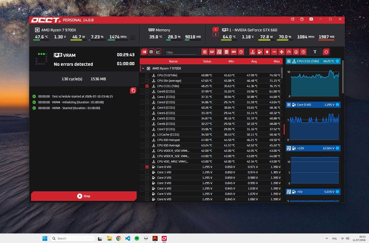Click the 'VRAM - Started' log entry
The width and height of the screenshot is (369, 243).
[76, 108]
